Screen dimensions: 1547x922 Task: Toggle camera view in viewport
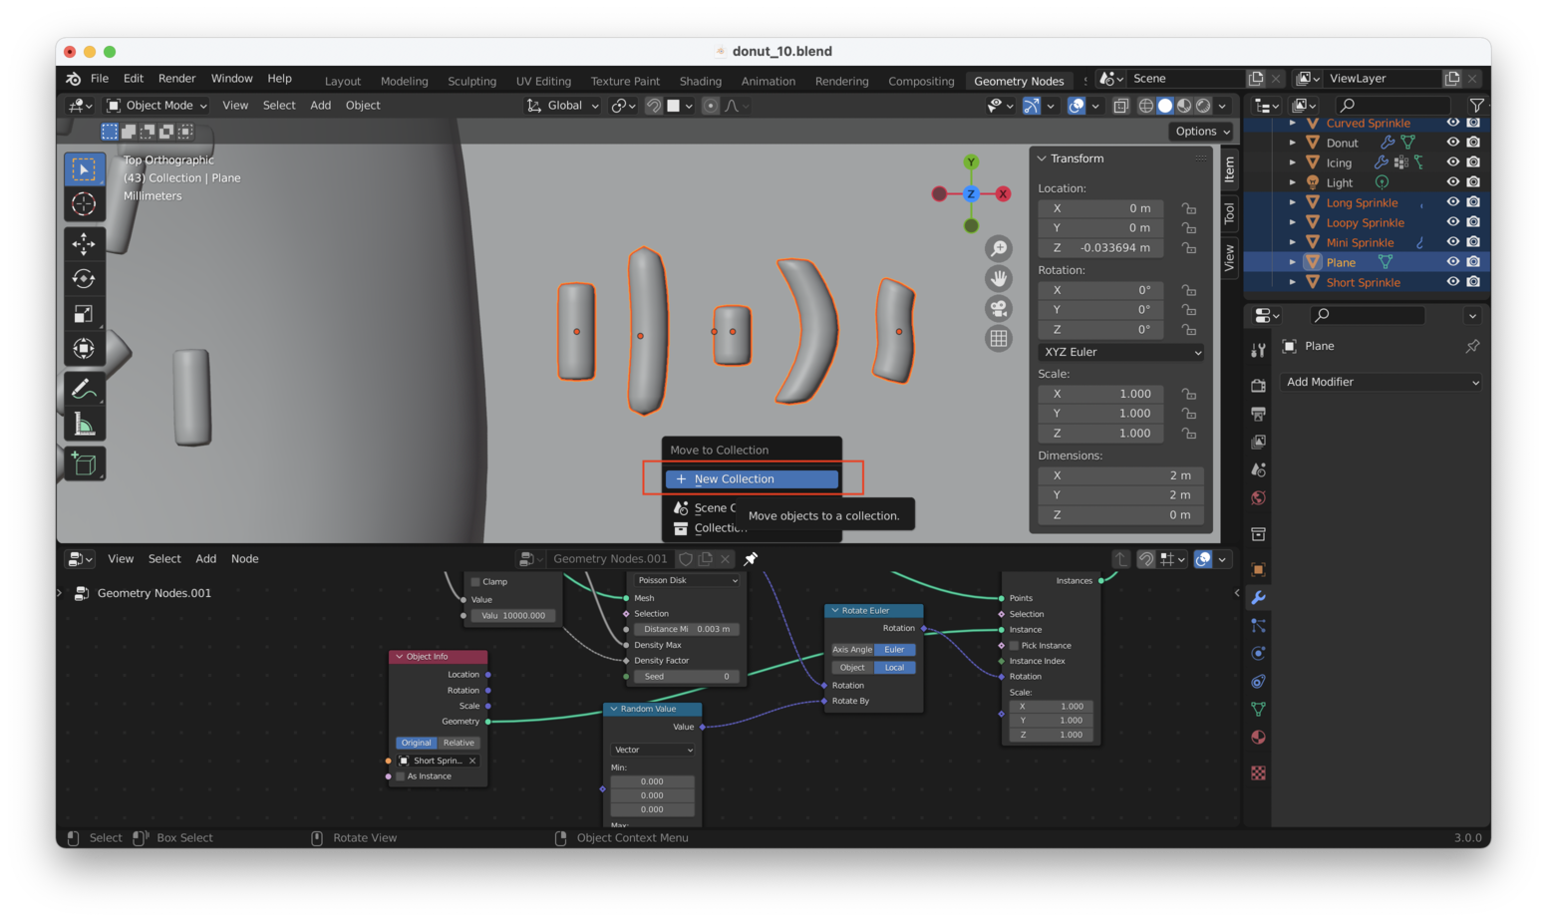[998, 309]
